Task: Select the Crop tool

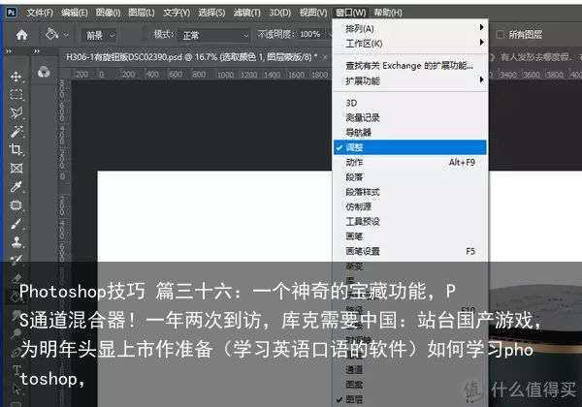Action: coord(16,149)
